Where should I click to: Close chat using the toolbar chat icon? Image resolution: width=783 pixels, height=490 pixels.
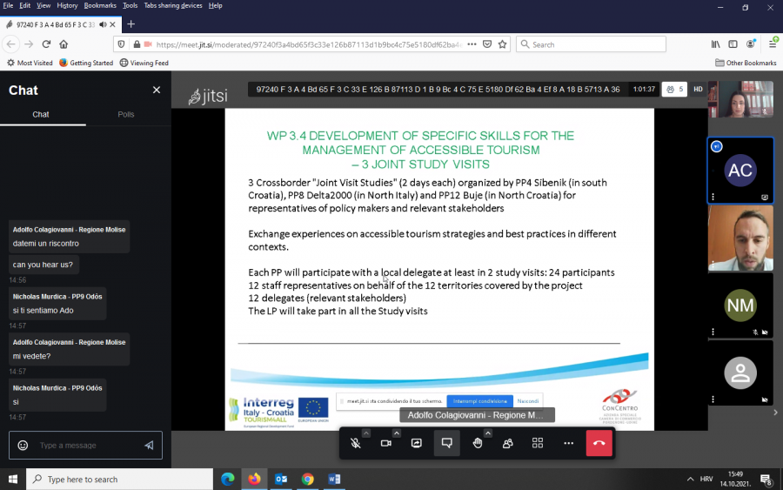click(x=447, y=443)
